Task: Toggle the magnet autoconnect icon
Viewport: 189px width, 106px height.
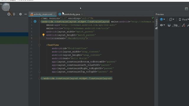Action: [x=169, y=25]
